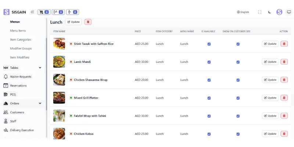Click the Waiter Requests bell icon

(x=6, y=77)
